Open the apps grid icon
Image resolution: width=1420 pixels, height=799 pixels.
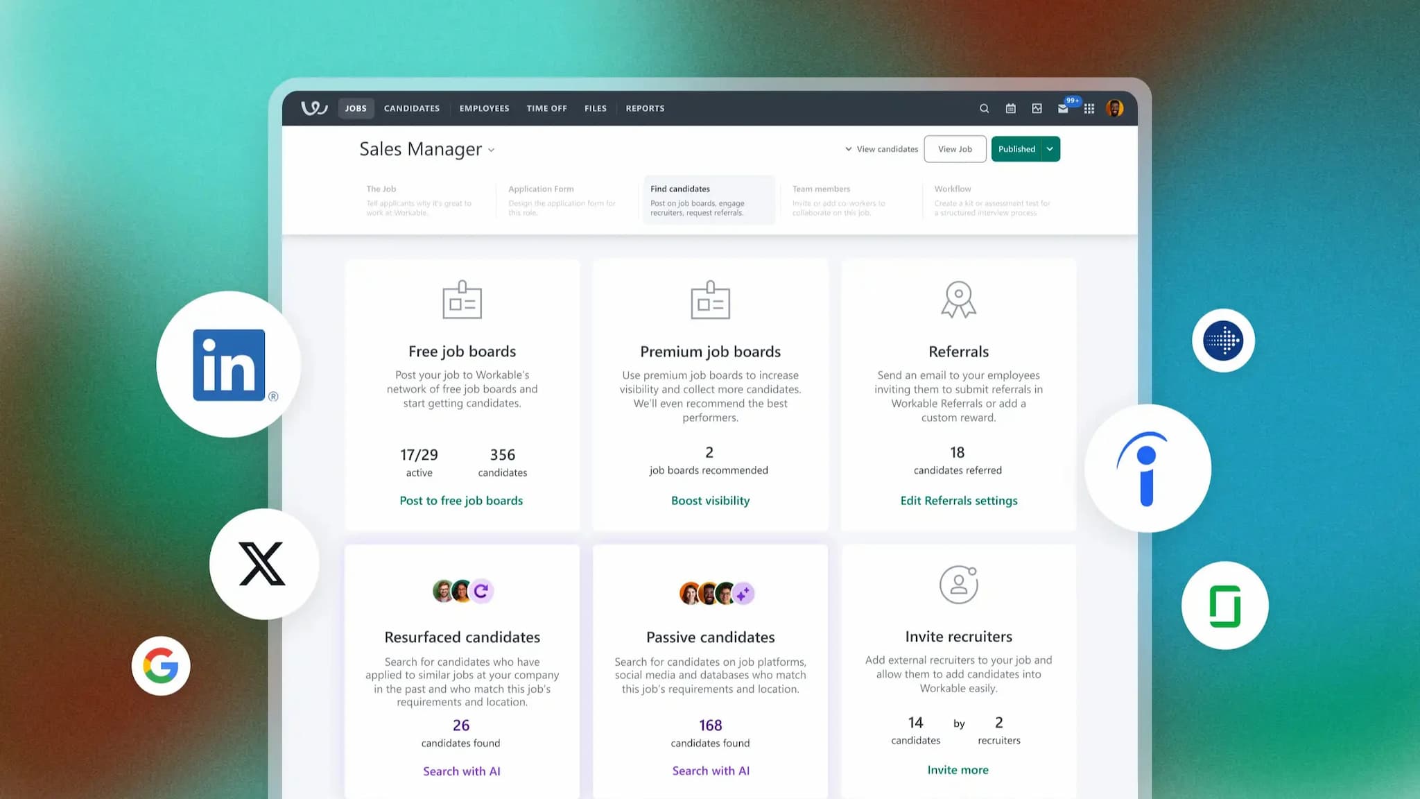[1089, 108]
